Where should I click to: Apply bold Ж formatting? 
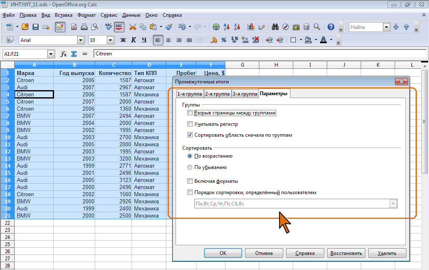click(123, 40)
